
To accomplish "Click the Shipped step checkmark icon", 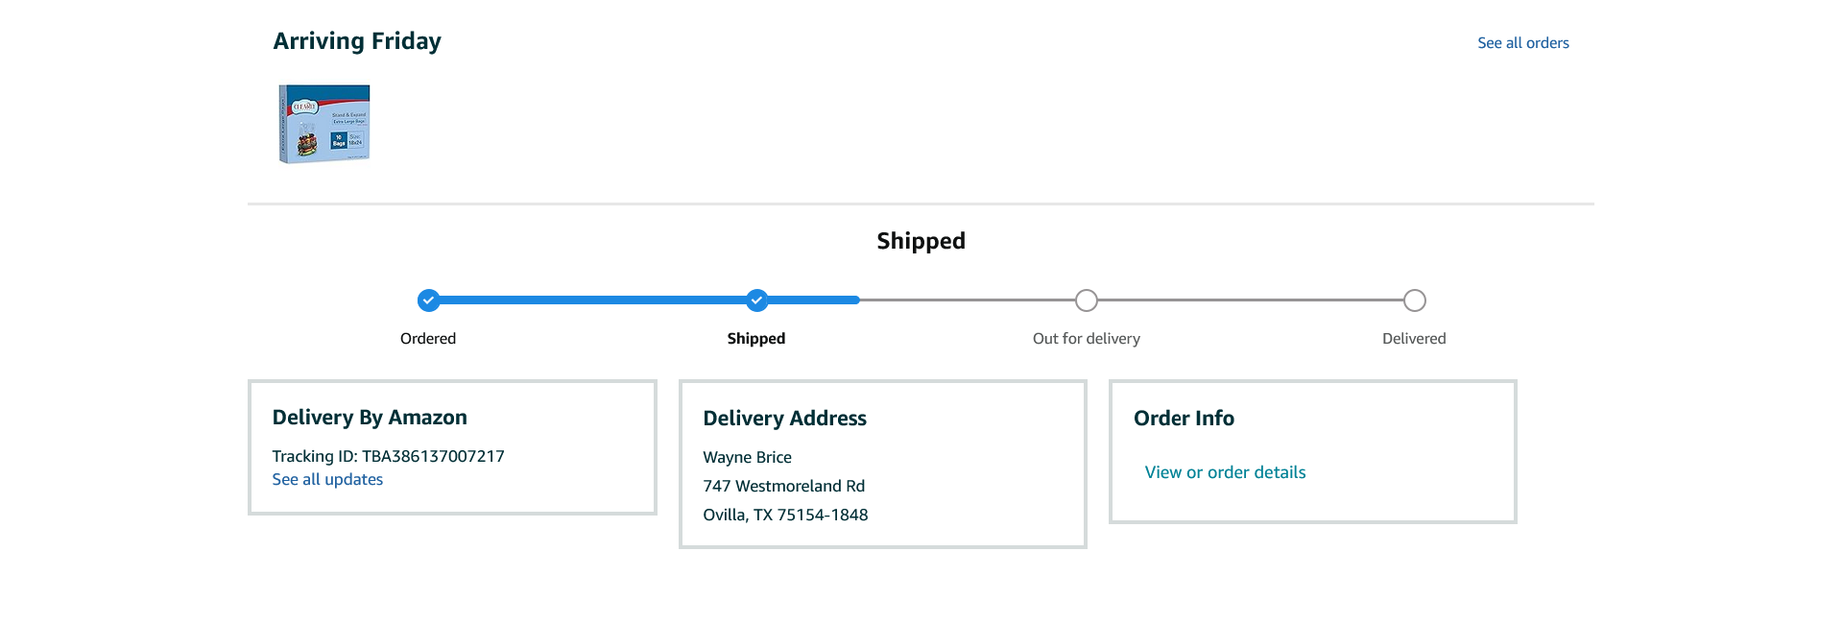I will click(x=756, y=300).
